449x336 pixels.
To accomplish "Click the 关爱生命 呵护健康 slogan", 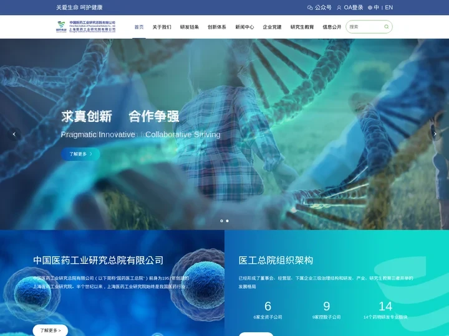I will [79, 7].
